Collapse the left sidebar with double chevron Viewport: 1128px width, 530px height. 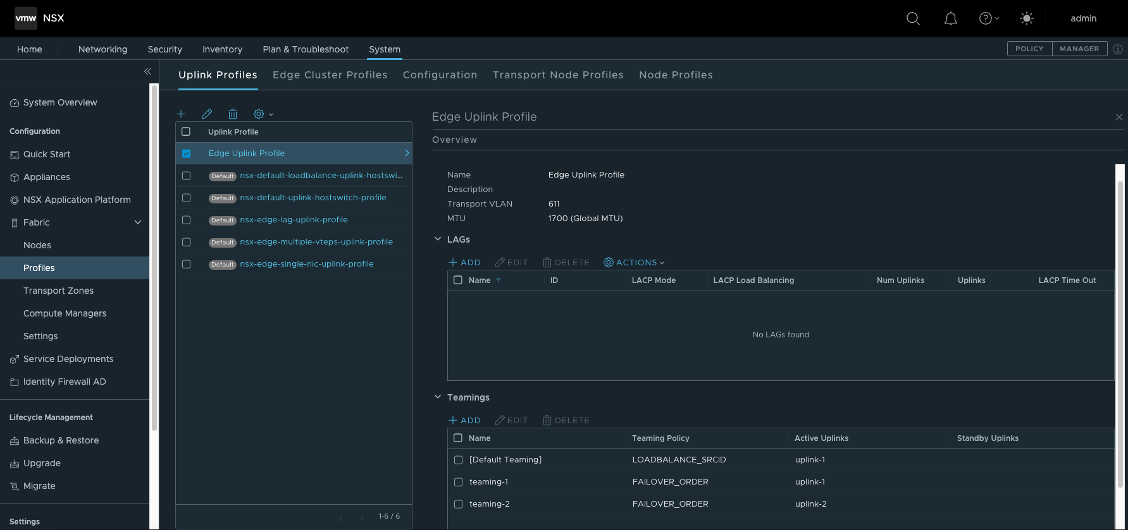click(x=147, y=71)
